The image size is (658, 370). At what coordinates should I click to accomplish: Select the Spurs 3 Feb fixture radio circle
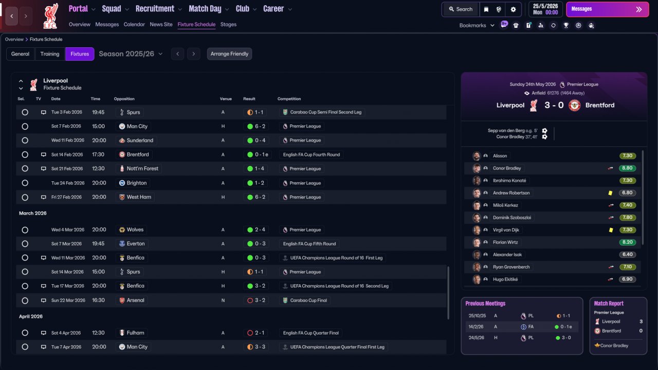[x=25, y=112]
